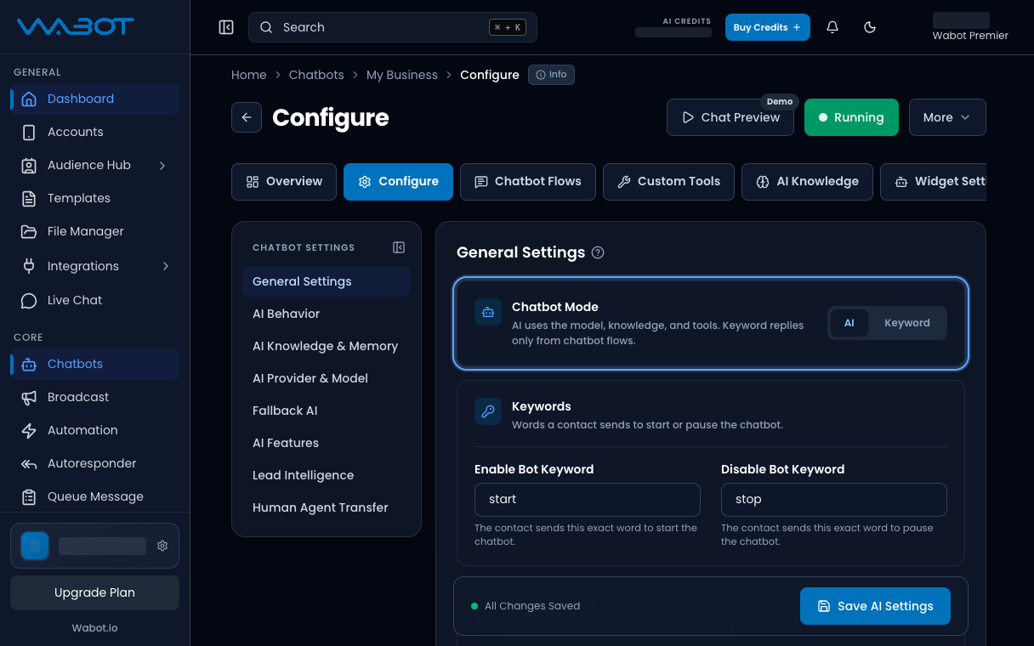The image size is (1034, 646).
Task: Open Automation in the sidebar
Action: pyautogui.click(x=94, y=430)
